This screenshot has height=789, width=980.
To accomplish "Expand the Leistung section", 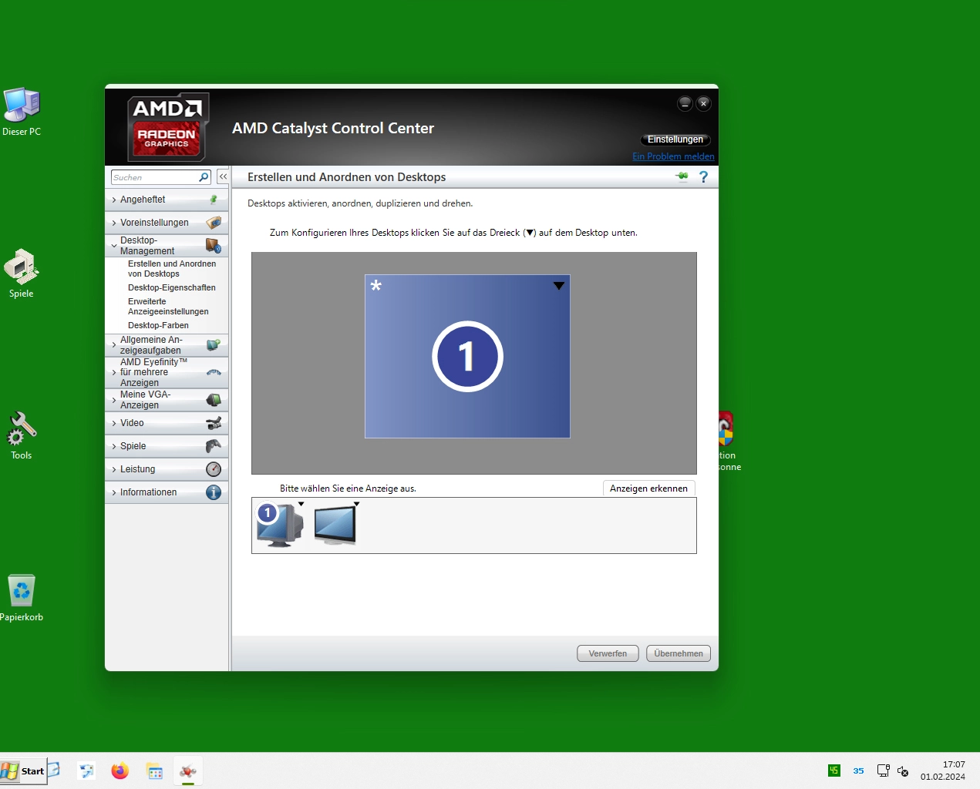I will coord(167,469).
